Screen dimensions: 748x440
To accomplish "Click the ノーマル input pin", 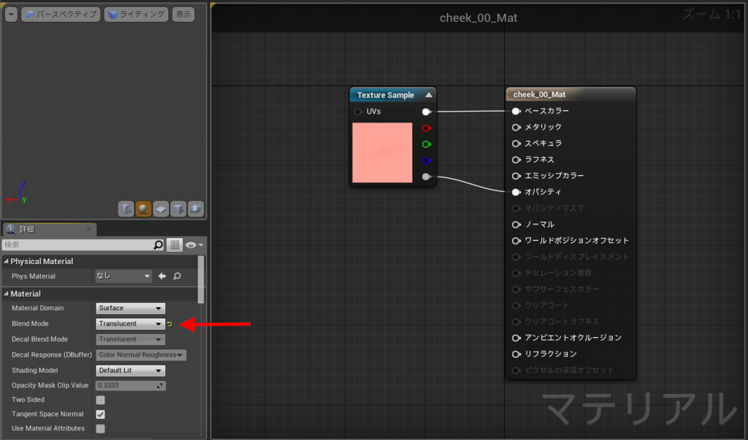I will pos(516,225).
